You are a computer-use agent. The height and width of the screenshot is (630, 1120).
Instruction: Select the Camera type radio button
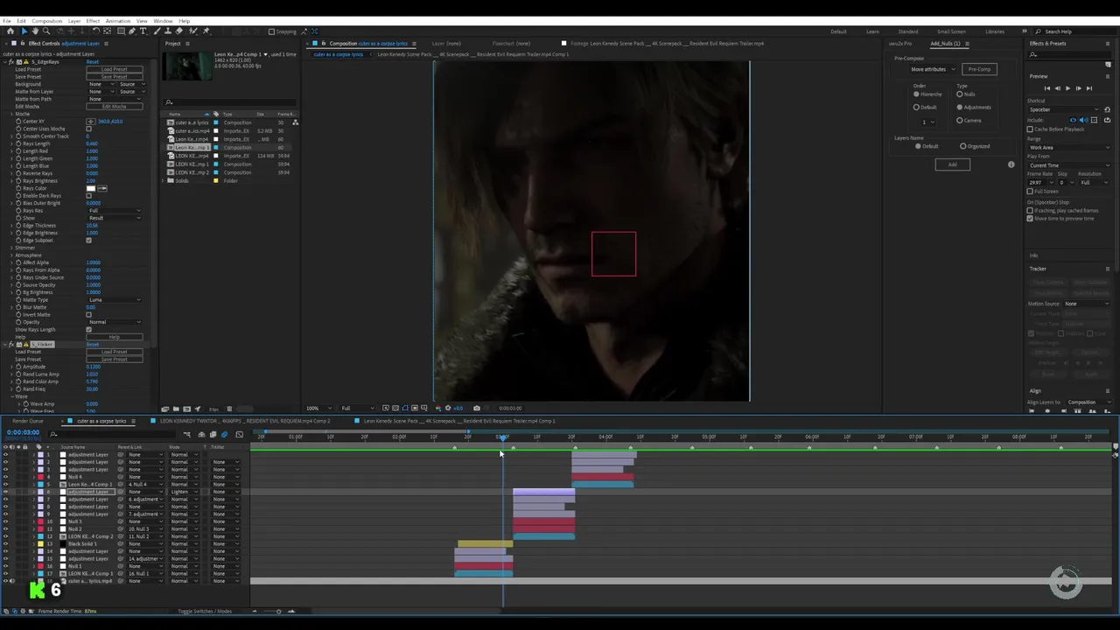(960, 121)
